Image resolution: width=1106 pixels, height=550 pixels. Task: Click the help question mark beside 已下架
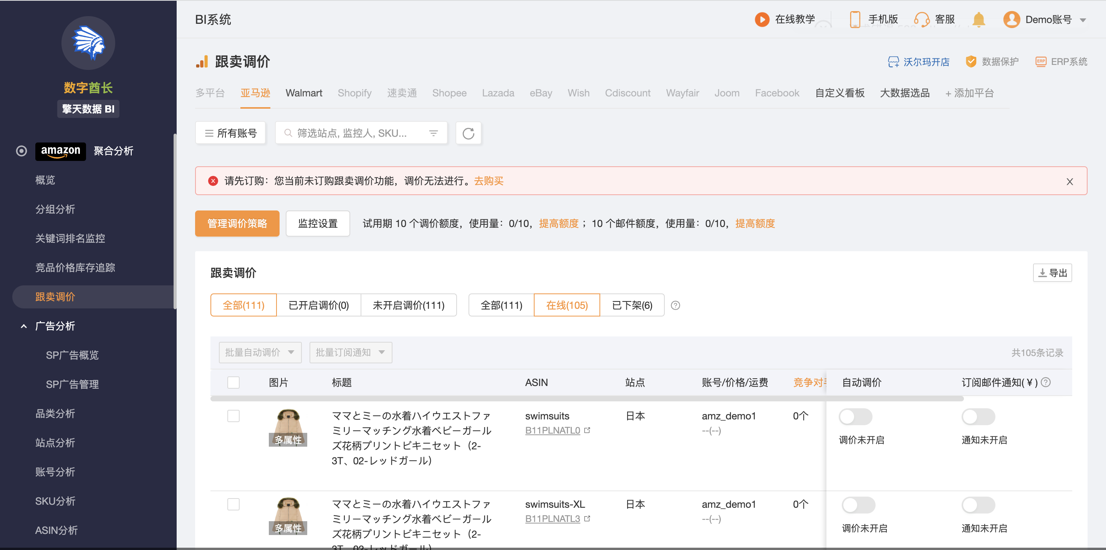pos(676,305)
